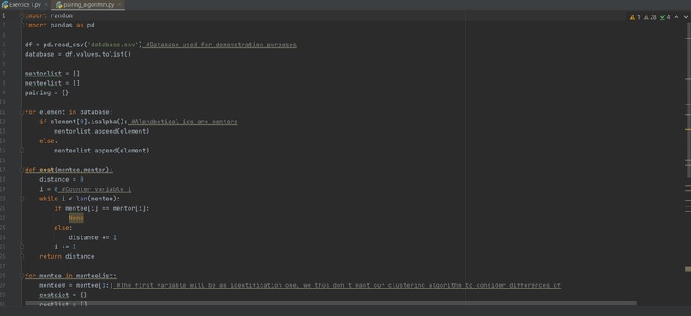Click on 'mentorlist.append(element)' call

102,131
